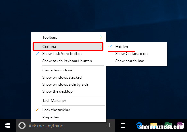Image resolution: width=187 pixels, height=132 pixels.
Task: Toggle Show Task View button option
Action: tap(68, 54)
